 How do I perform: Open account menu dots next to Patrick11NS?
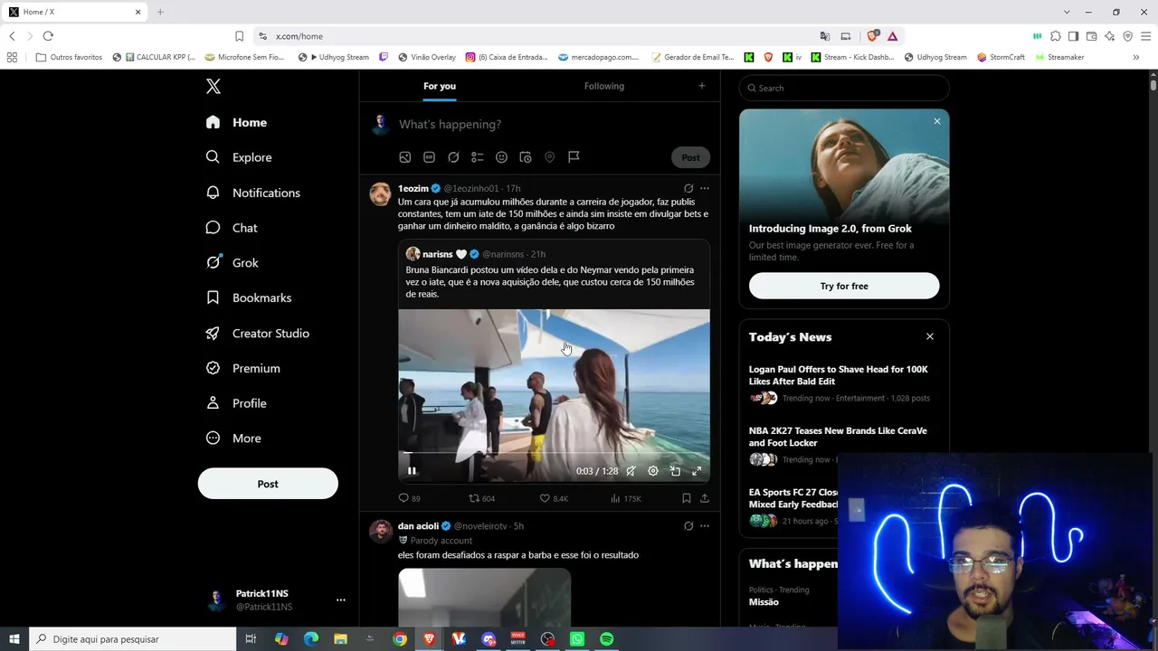pyautogui.click(x=341, y=600)
